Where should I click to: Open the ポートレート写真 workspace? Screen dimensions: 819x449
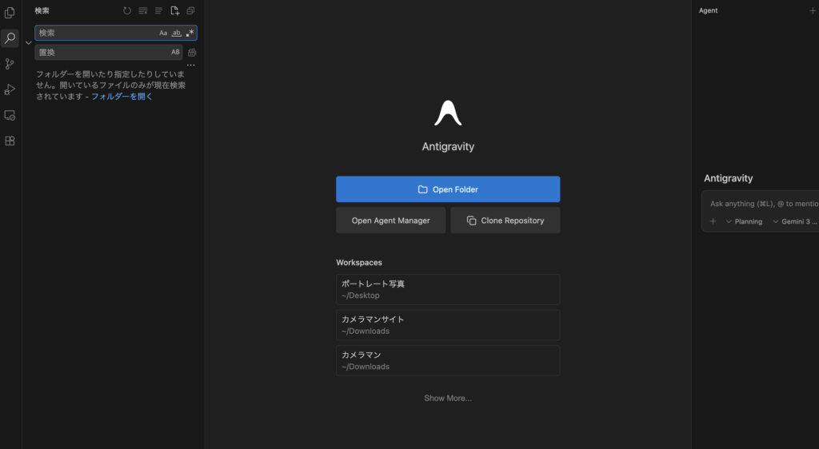pos(448,289)
